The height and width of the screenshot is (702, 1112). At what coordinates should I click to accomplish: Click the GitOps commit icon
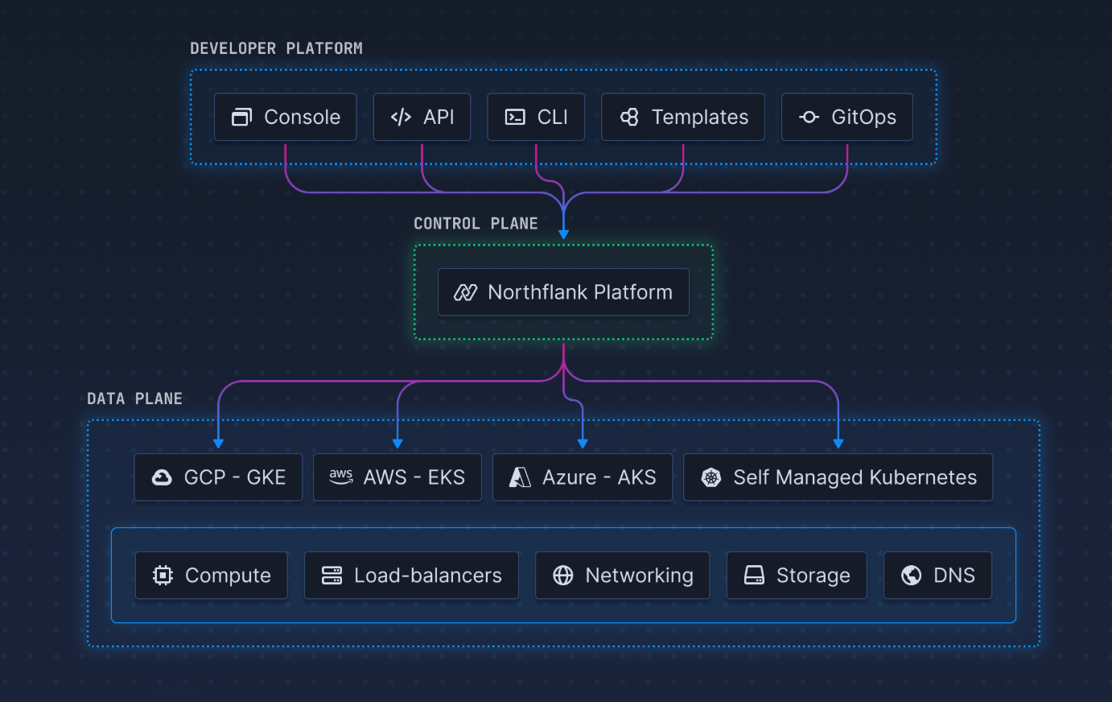pos(809,118)
